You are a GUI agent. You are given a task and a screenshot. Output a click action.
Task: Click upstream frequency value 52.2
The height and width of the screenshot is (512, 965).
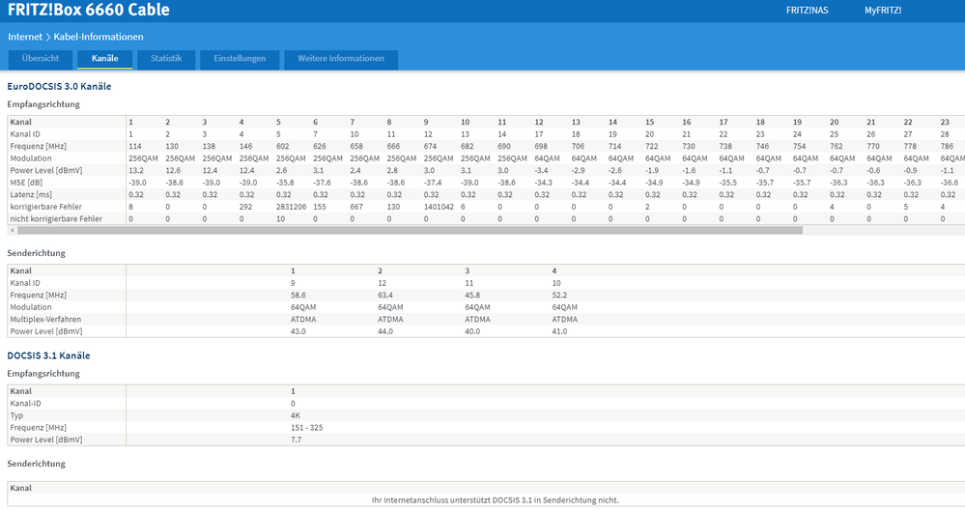(559, 296)
